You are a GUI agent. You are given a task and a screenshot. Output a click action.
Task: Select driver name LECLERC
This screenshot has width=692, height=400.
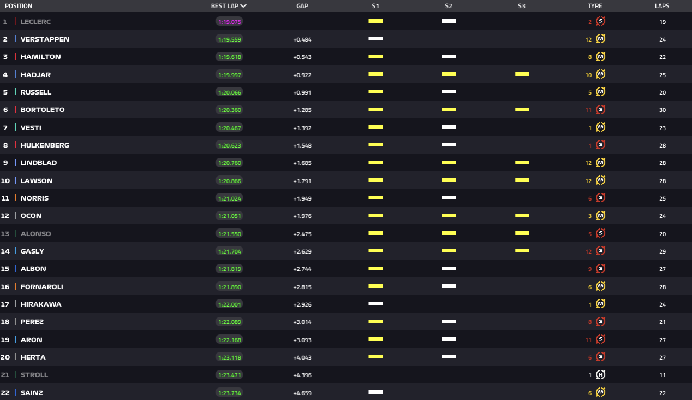[35, 22]
